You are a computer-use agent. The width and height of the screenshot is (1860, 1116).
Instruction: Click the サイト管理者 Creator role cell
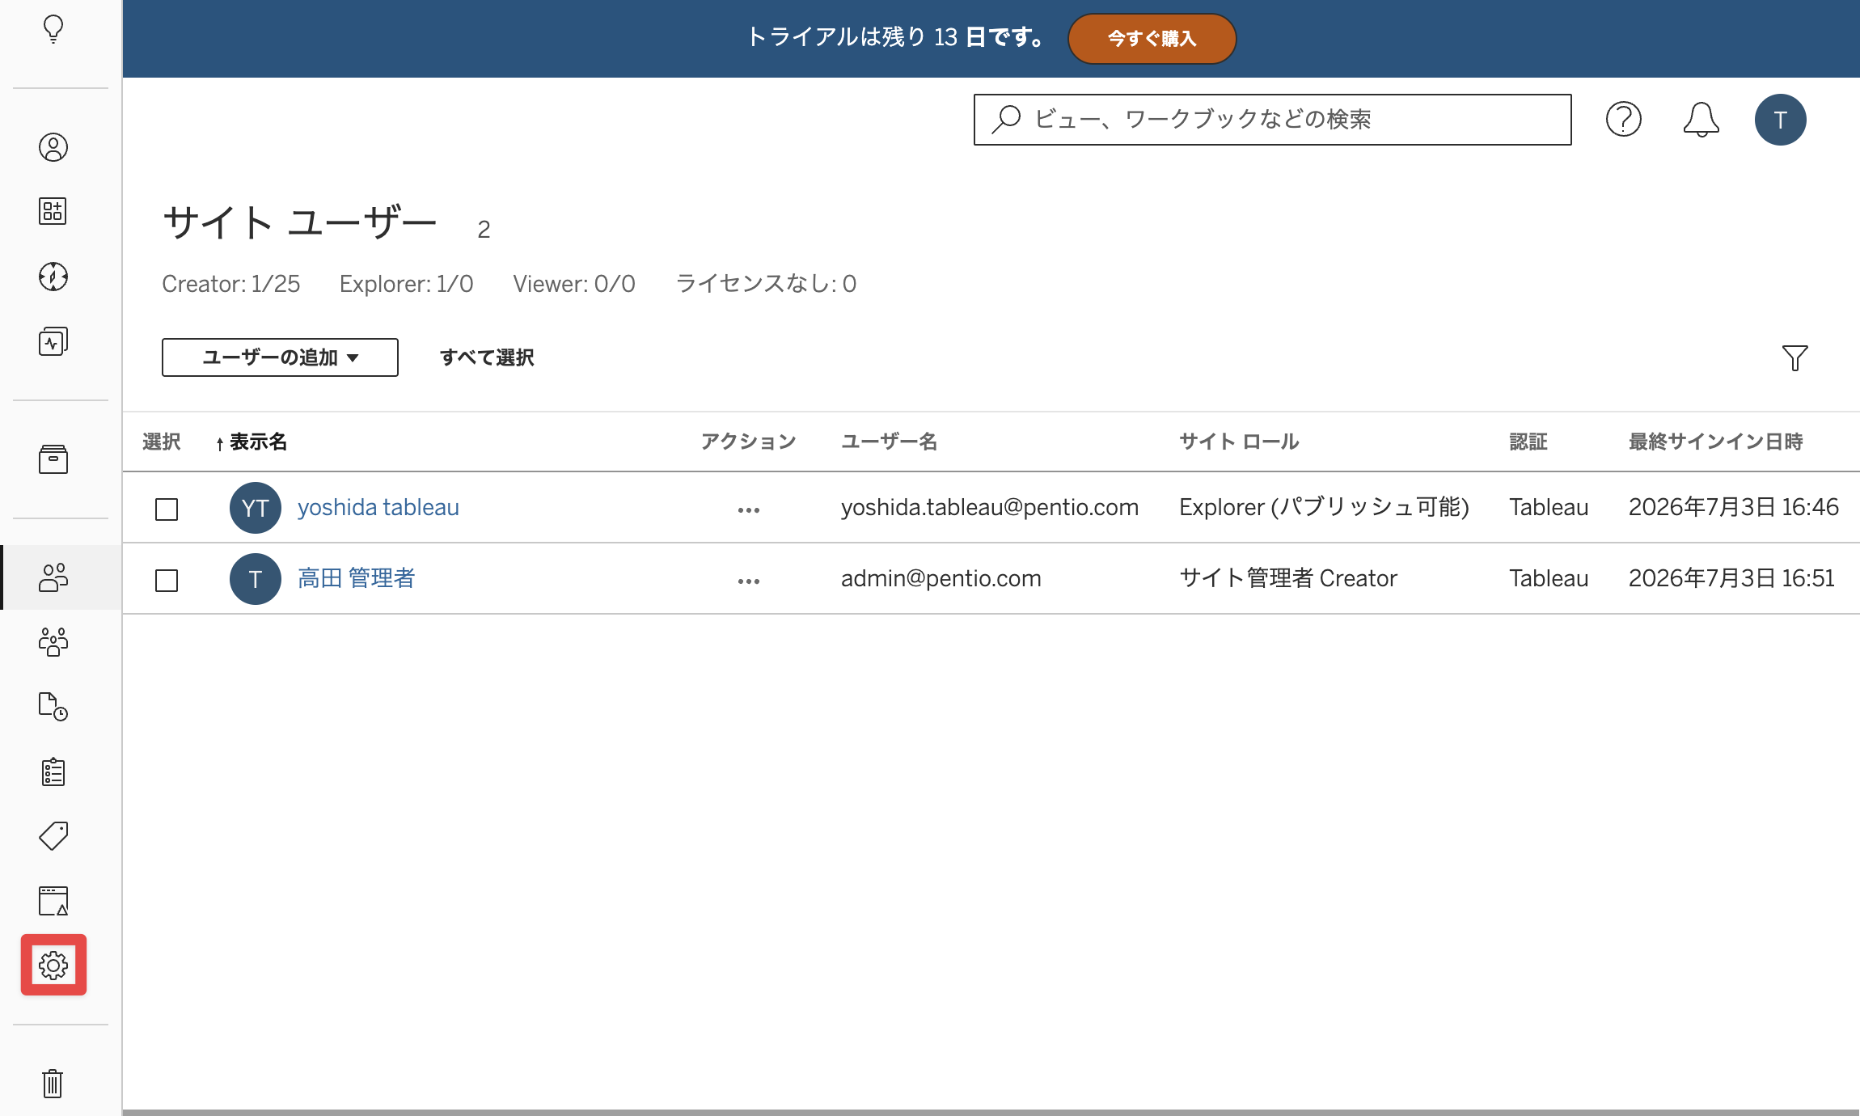coord(1288,578)
